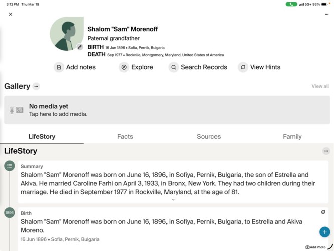Tap the pencil edit icon on profile photo
The image size is (334, 251).
[x=80, y=47]
